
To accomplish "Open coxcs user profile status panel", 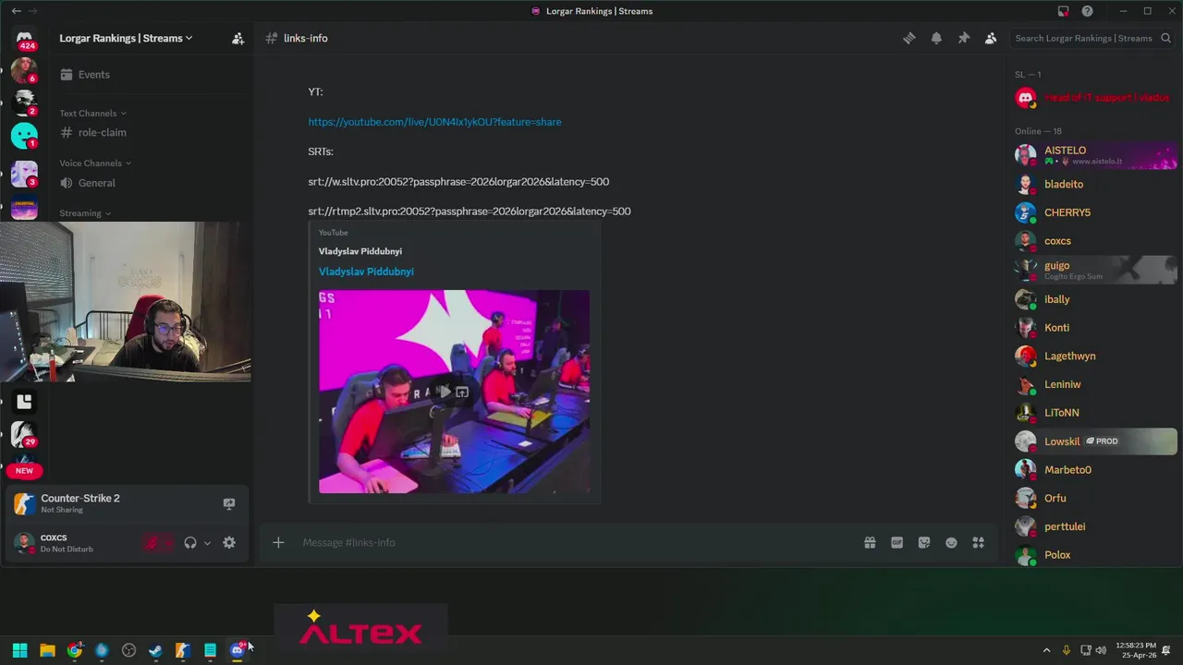I will 72,543.
